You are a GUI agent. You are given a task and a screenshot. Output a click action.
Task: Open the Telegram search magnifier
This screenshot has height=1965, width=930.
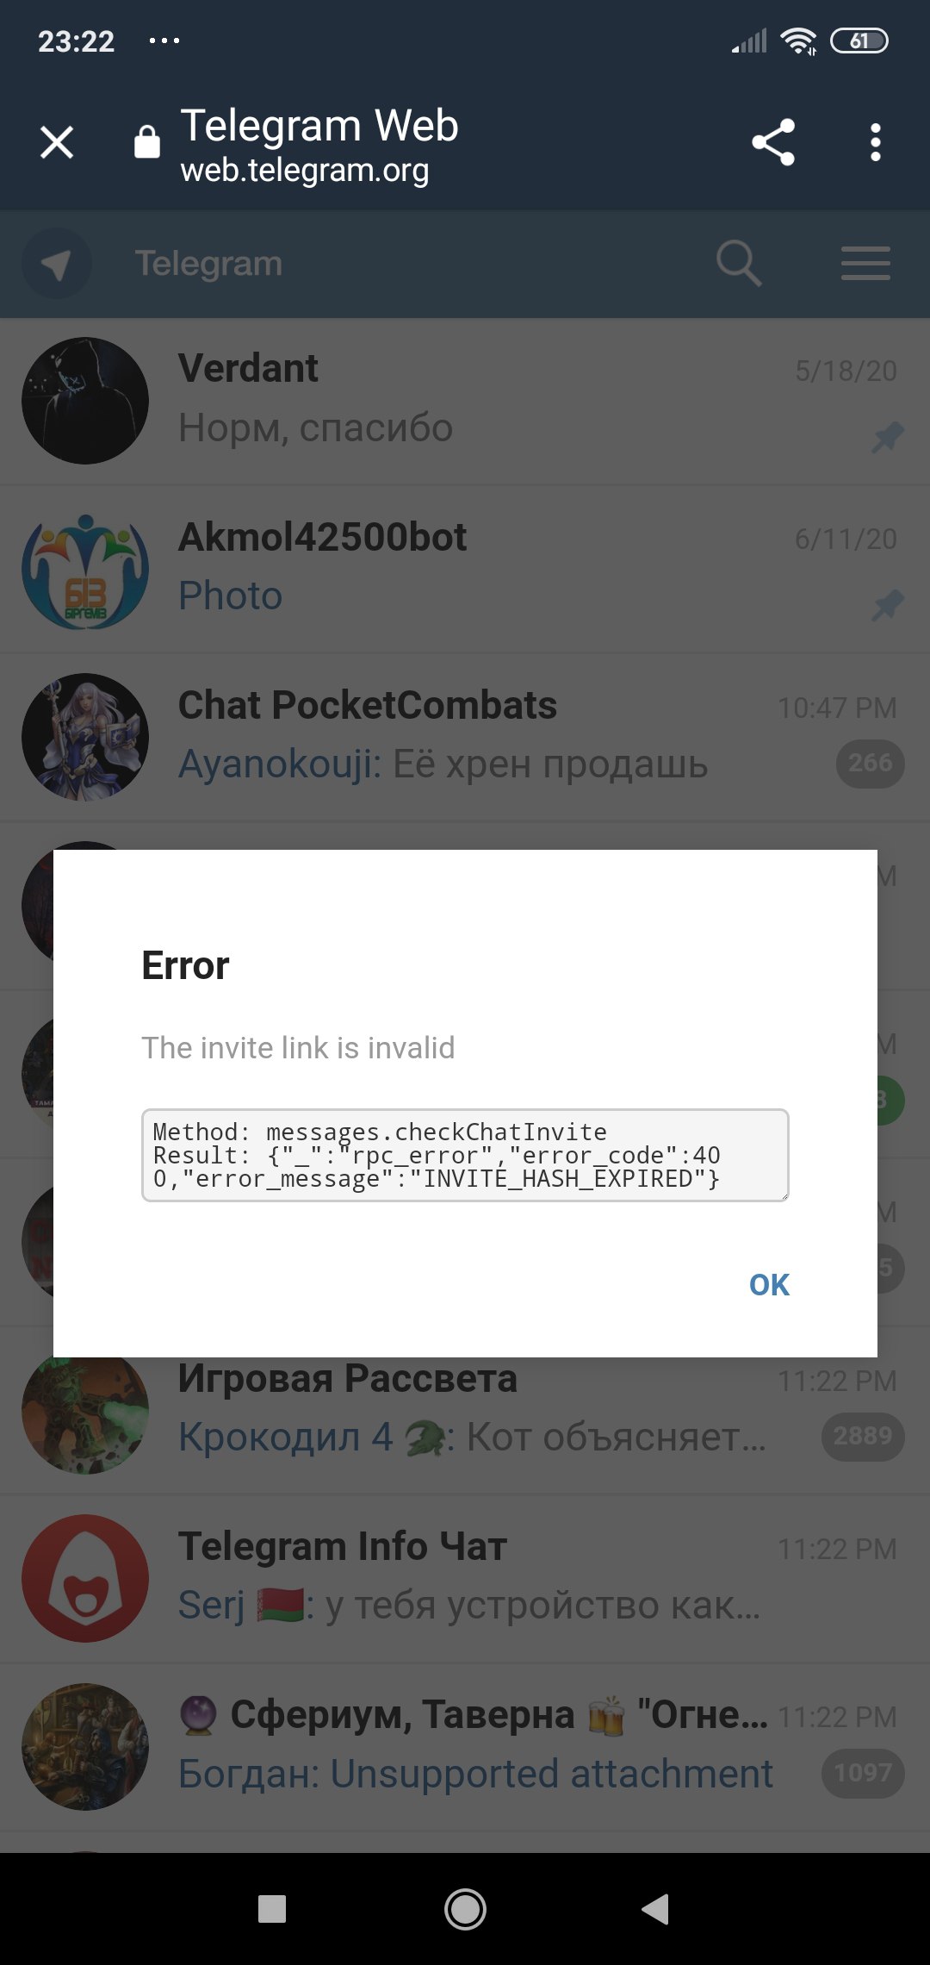(739, 263)
